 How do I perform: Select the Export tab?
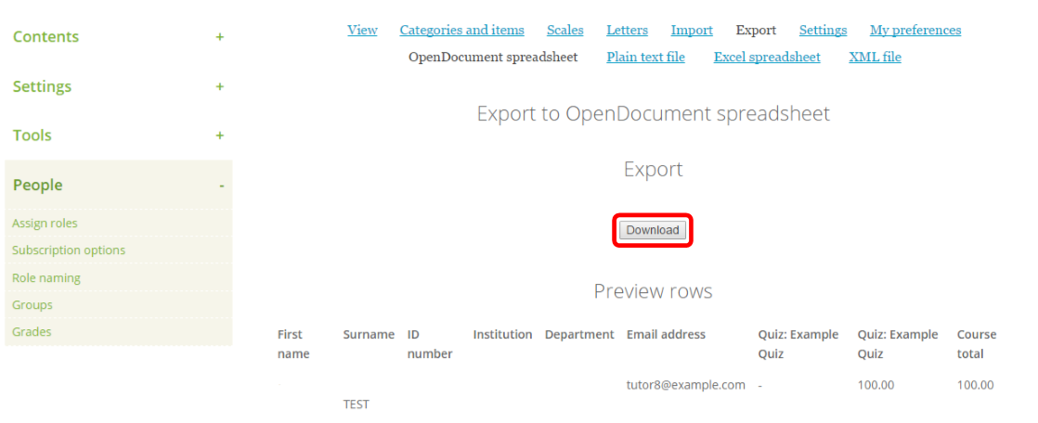point(756,31)
